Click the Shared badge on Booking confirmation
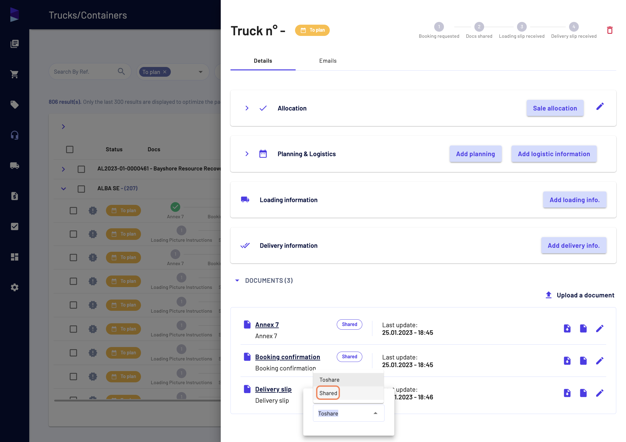 [x=349, y=357]
